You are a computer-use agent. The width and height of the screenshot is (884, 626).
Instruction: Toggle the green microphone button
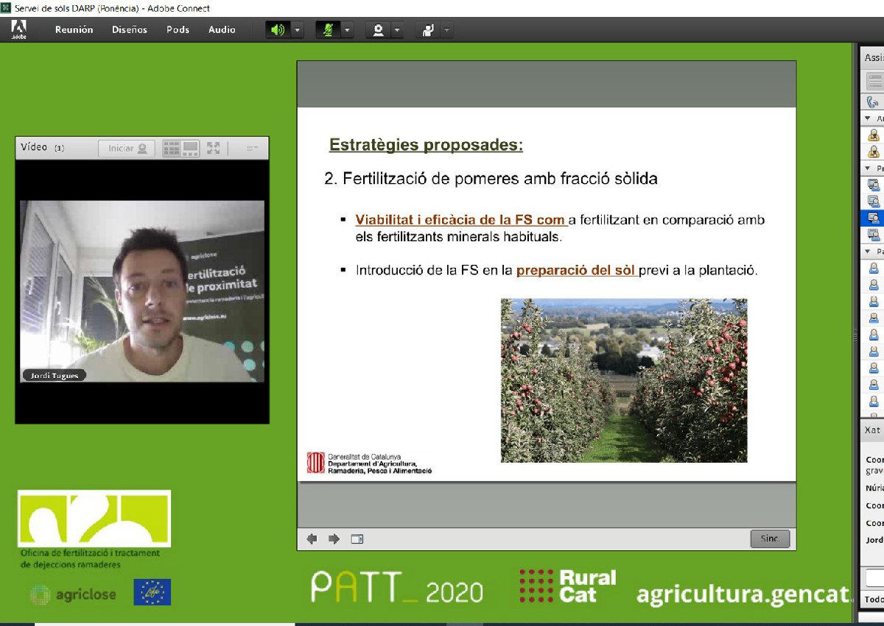click(x=328, y=30)
